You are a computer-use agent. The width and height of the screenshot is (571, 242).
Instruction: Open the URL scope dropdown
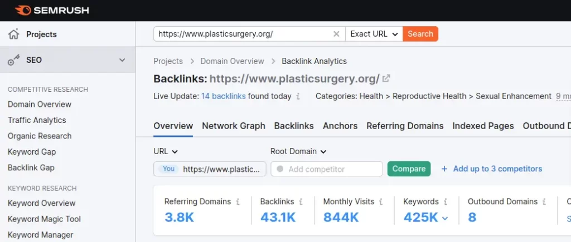tap(166, 151)
